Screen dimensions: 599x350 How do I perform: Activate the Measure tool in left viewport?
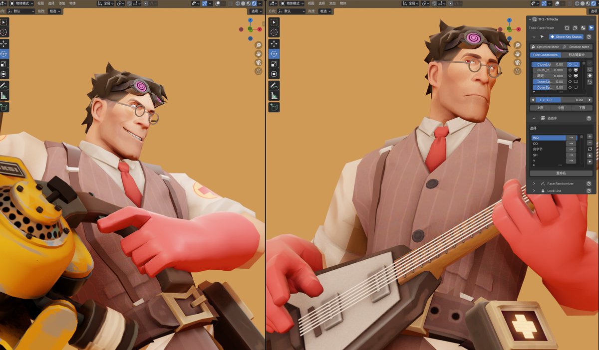(3, 96)
